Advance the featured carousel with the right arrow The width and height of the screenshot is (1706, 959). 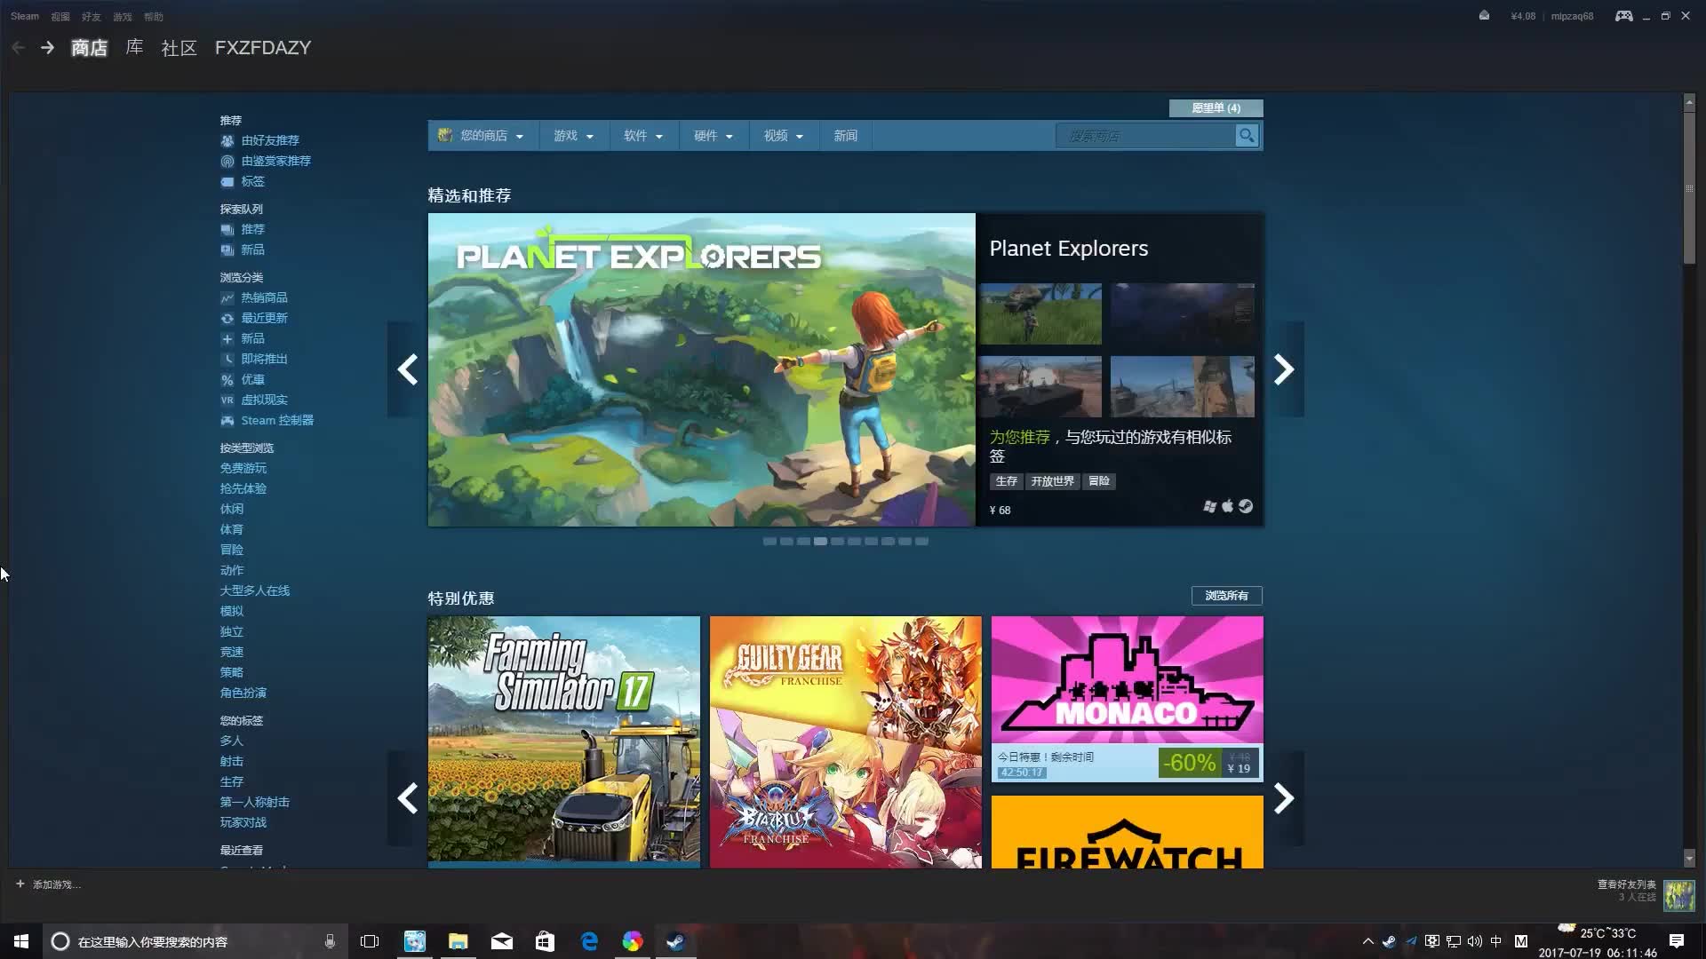(x=1283, y=369)
